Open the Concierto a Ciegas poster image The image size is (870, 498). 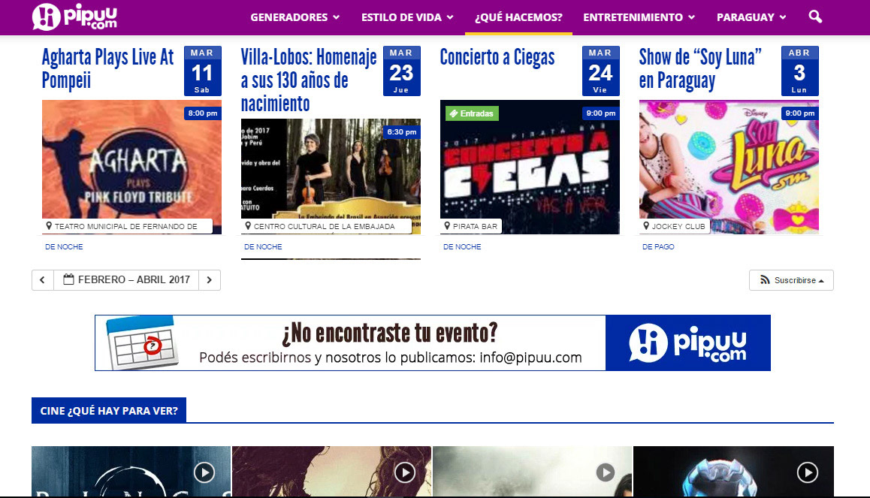530,166
